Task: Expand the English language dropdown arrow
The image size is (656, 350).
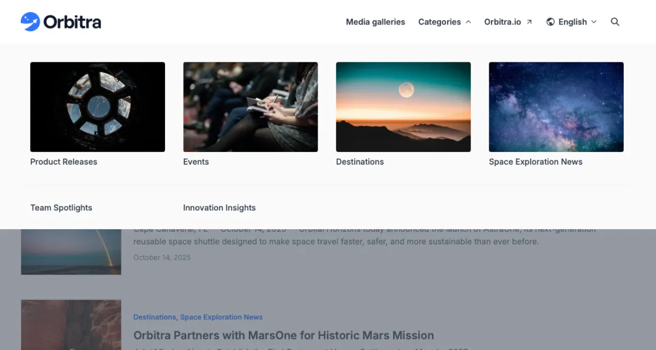Action: coord(594,22)
